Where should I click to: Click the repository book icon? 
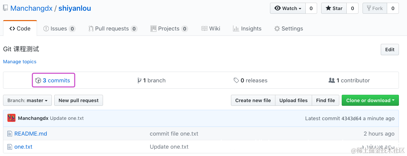(5, 8)
